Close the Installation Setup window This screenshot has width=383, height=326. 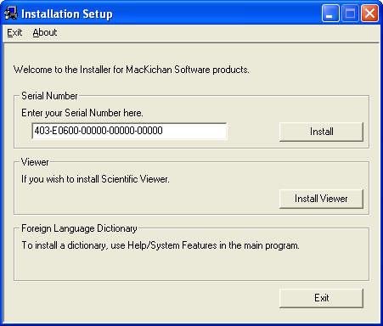369,13
